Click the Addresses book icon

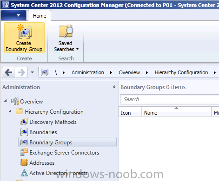(24, 162)
